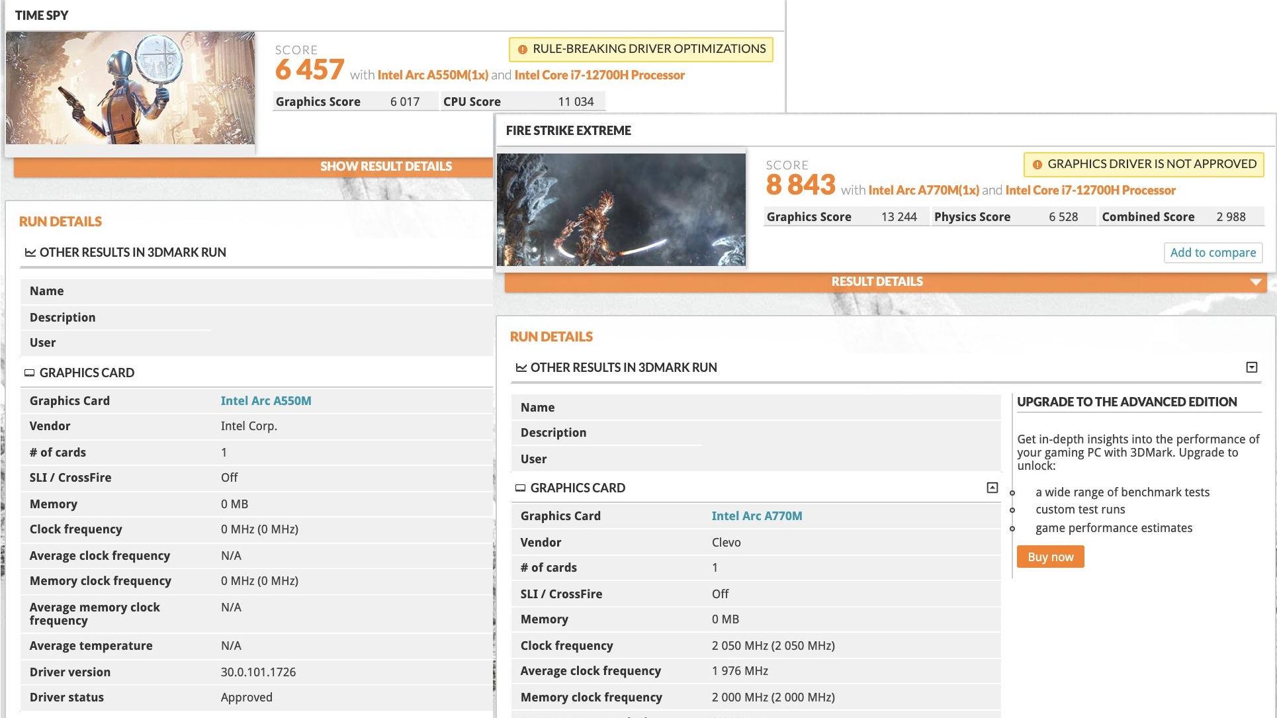1277x718 pixels.
Task: Click chart icon beside Other Results in Time Spy panel
Action: (30, 252)
